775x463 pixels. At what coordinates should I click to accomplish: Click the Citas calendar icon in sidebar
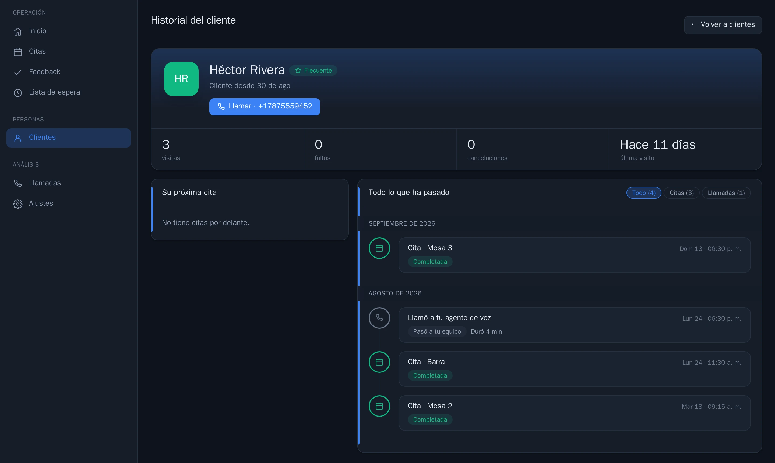[x=17, y=52]
